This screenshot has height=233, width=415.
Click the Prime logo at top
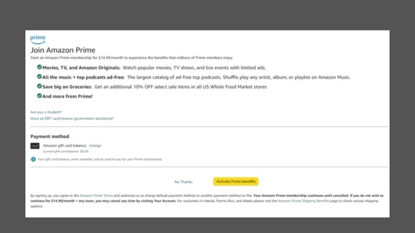(x=38, y=39)
